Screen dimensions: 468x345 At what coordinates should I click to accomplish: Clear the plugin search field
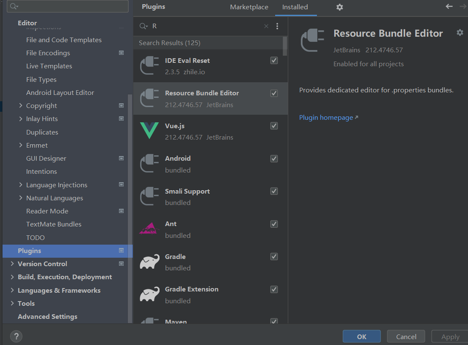tap(266, 26)
